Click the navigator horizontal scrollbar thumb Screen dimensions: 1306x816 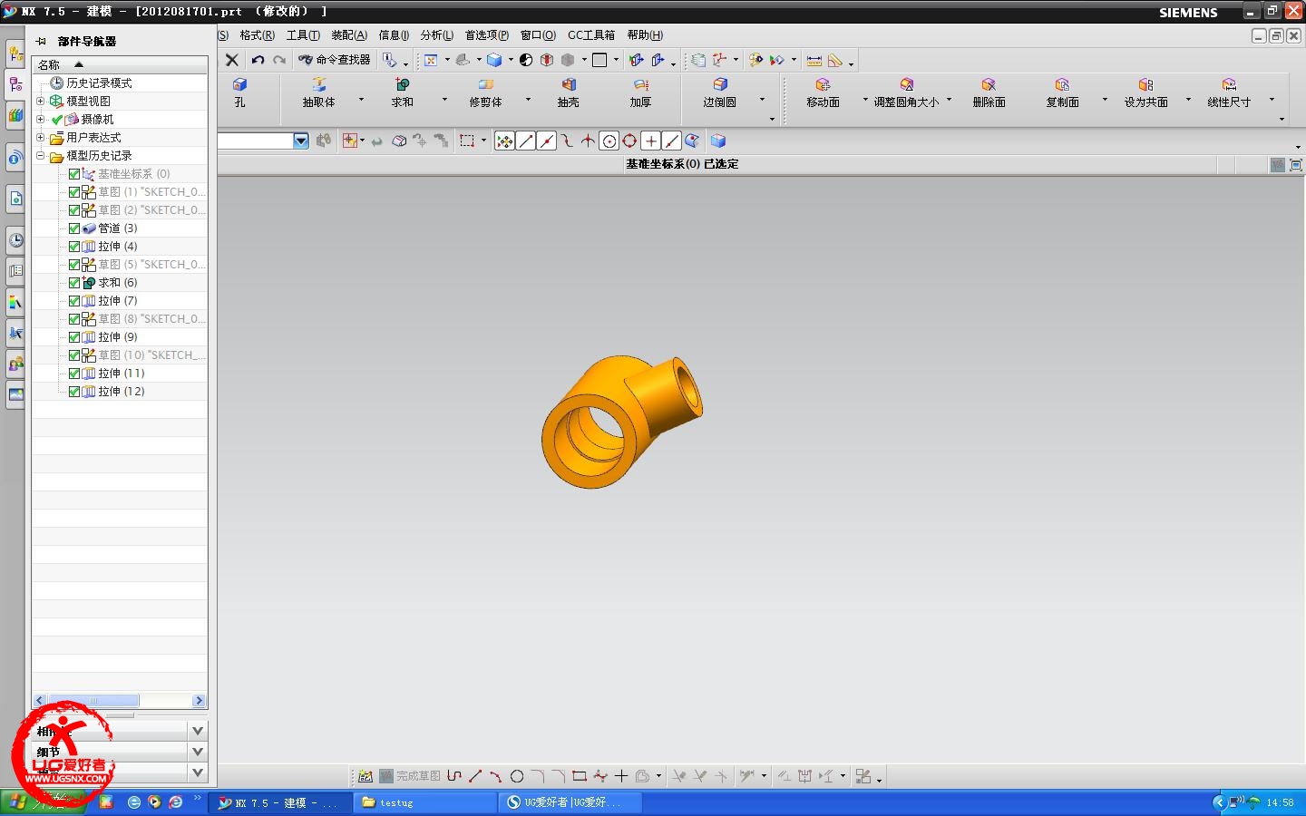click(x=93, y=701)
